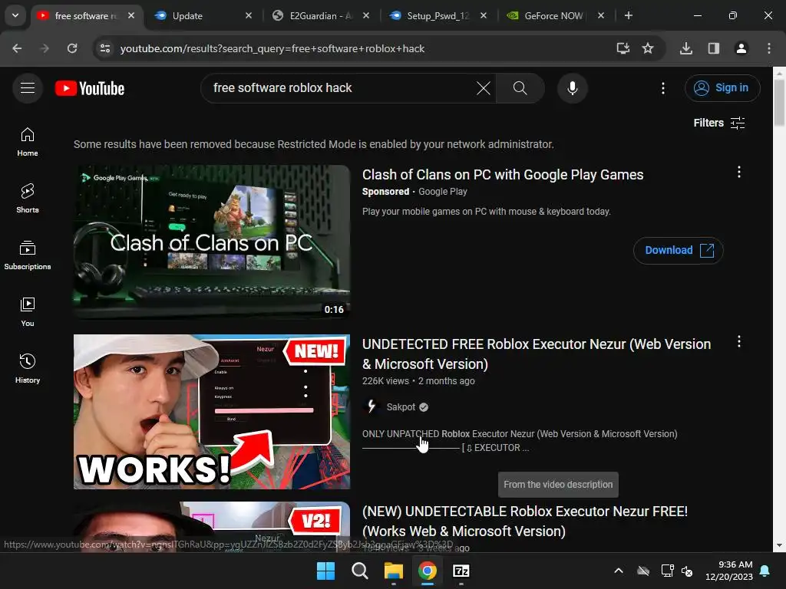The height and width of the screenshot is (589, 786).
Task: Open the taskbar clock and date
Action: (x=729, y=571)
